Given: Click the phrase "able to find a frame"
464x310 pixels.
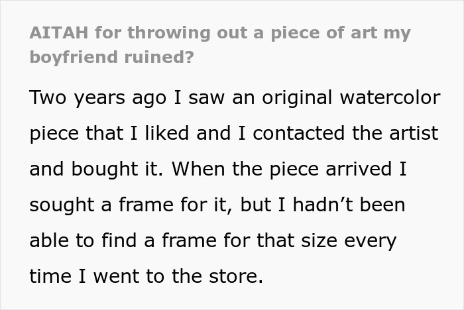Looking at the screenshot, I should point(129,240).
